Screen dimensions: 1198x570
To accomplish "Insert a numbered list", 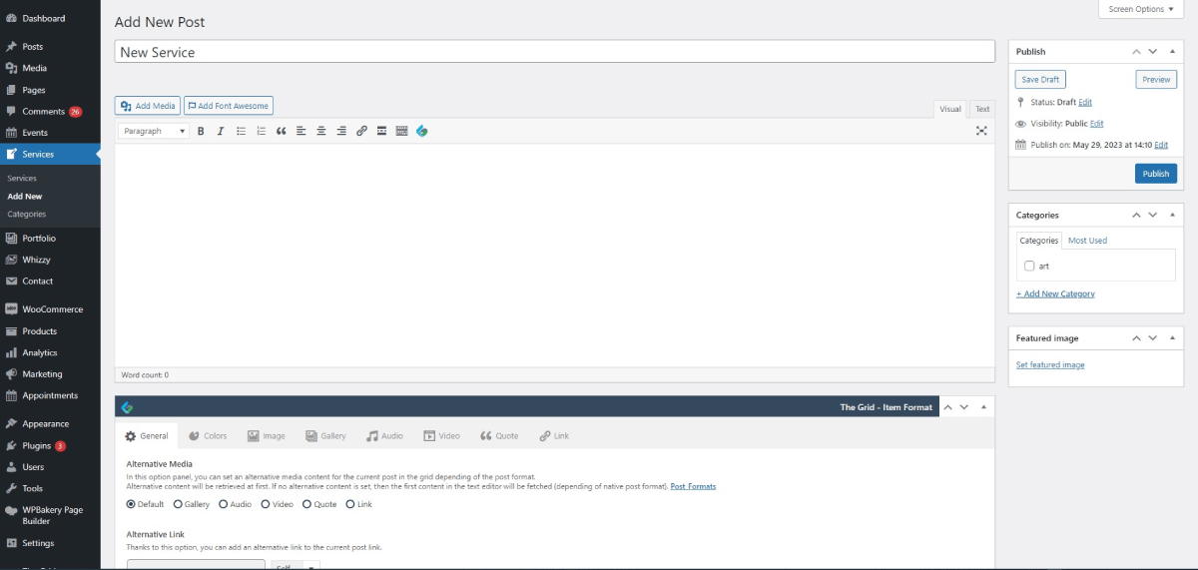I will point(262,131).
